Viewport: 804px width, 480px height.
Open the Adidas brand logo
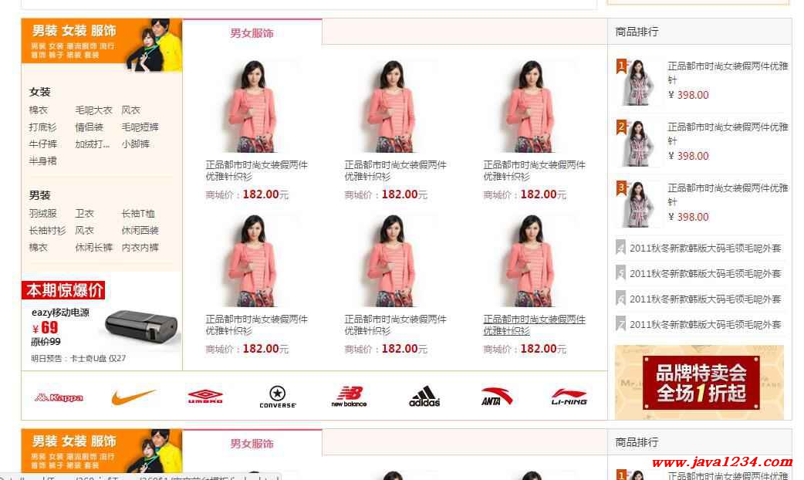click(424, 397)
